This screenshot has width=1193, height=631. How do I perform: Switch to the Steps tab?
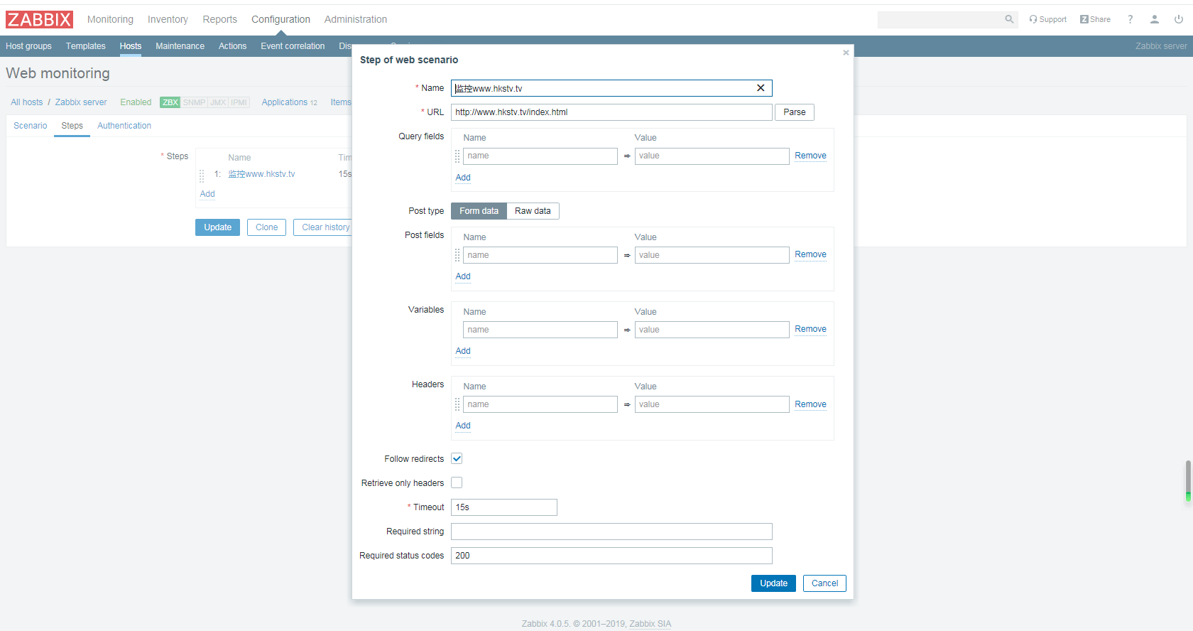coord(72,126)
